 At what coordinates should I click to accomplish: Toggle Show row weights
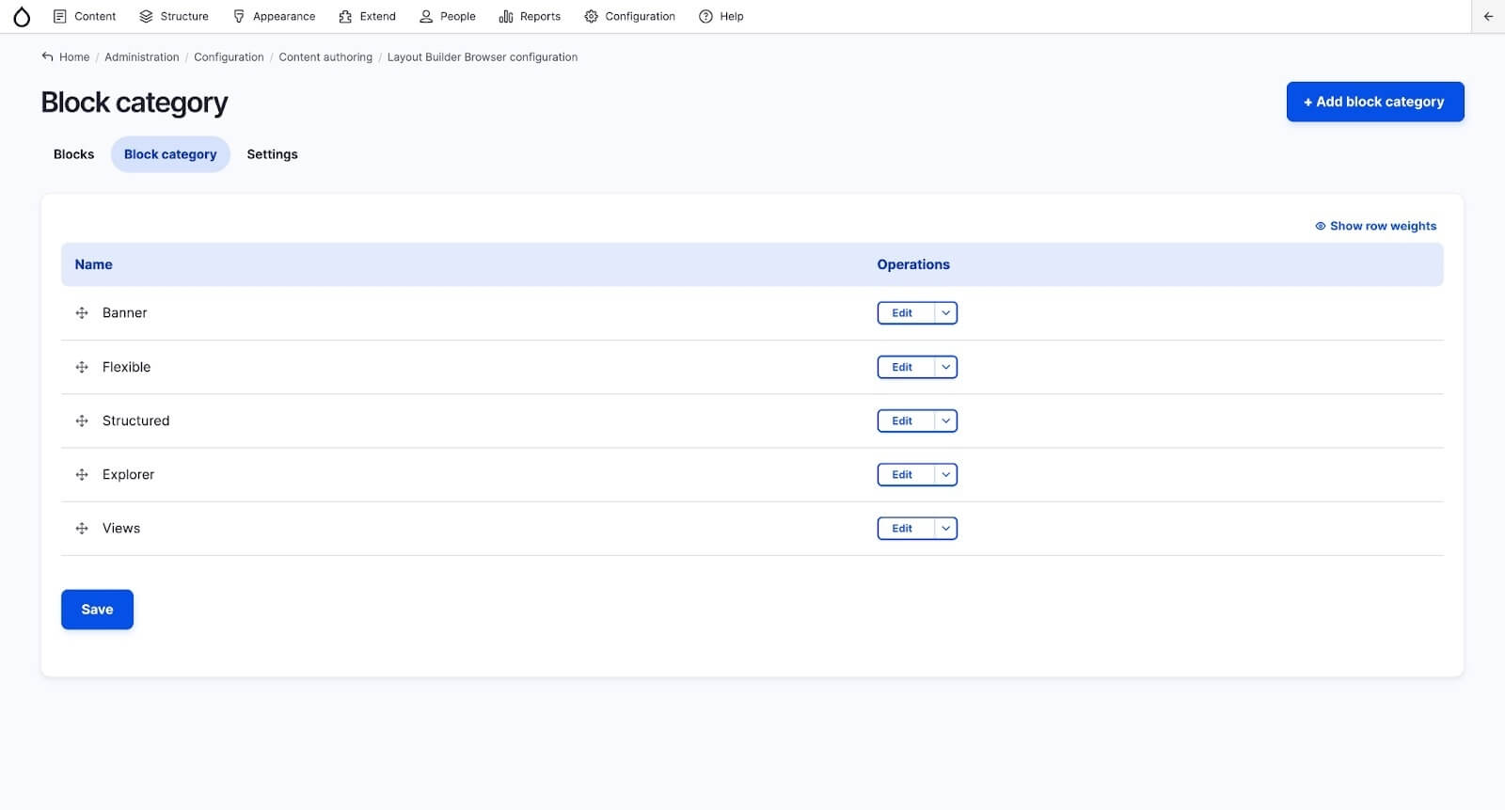pos(1375,226)
